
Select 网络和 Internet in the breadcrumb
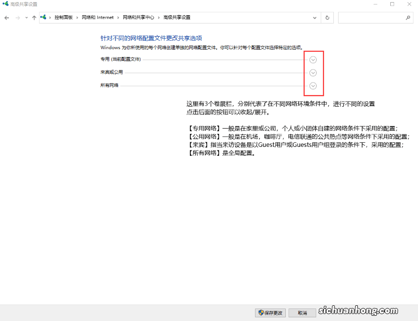pos(97,17)
